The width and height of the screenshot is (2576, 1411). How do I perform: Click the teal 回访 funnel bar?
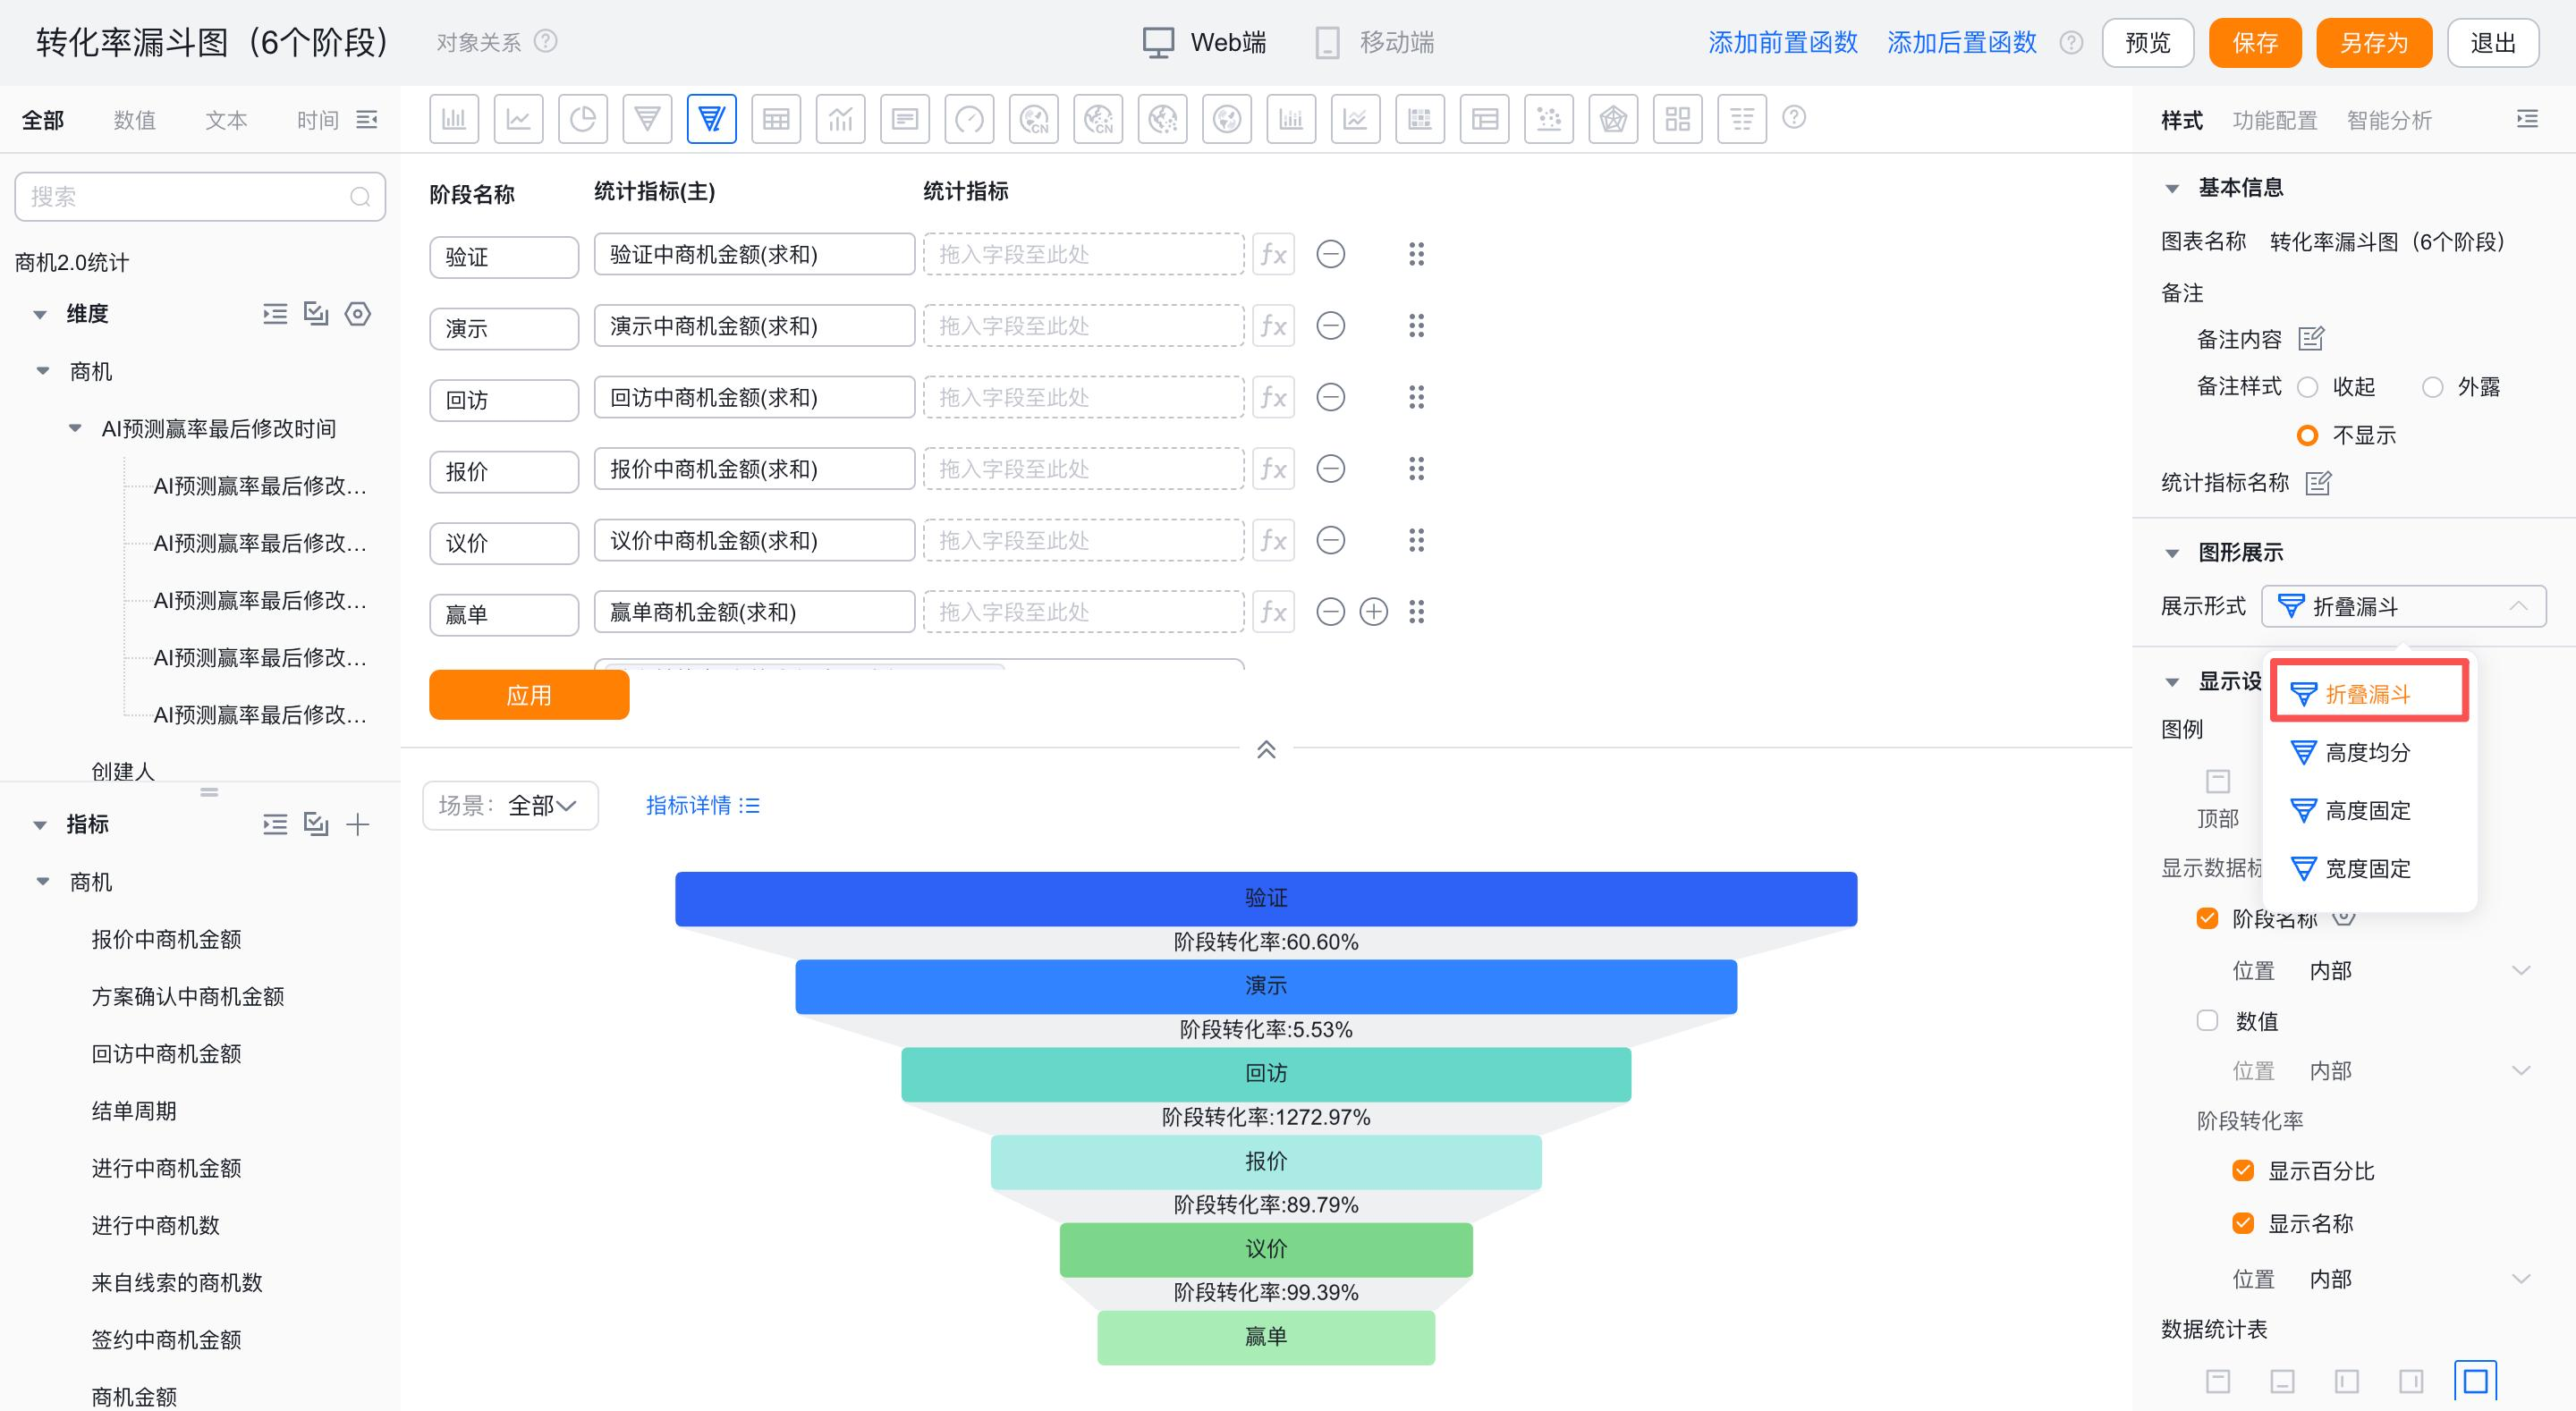coord(1266,1074)
